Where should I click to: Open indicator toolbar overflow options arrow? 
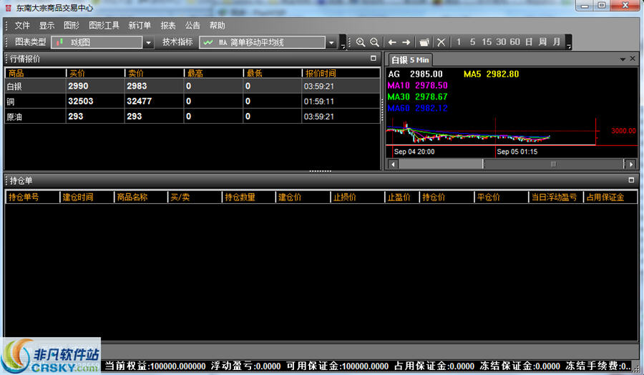[x=343, y=42]
